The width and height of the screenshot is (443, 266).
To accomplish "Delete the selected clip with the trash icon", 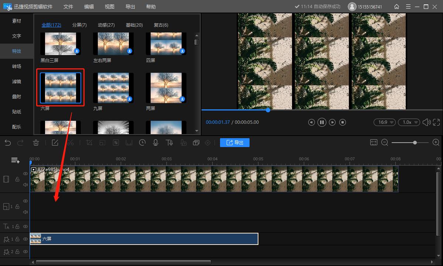I will (36, 143).
